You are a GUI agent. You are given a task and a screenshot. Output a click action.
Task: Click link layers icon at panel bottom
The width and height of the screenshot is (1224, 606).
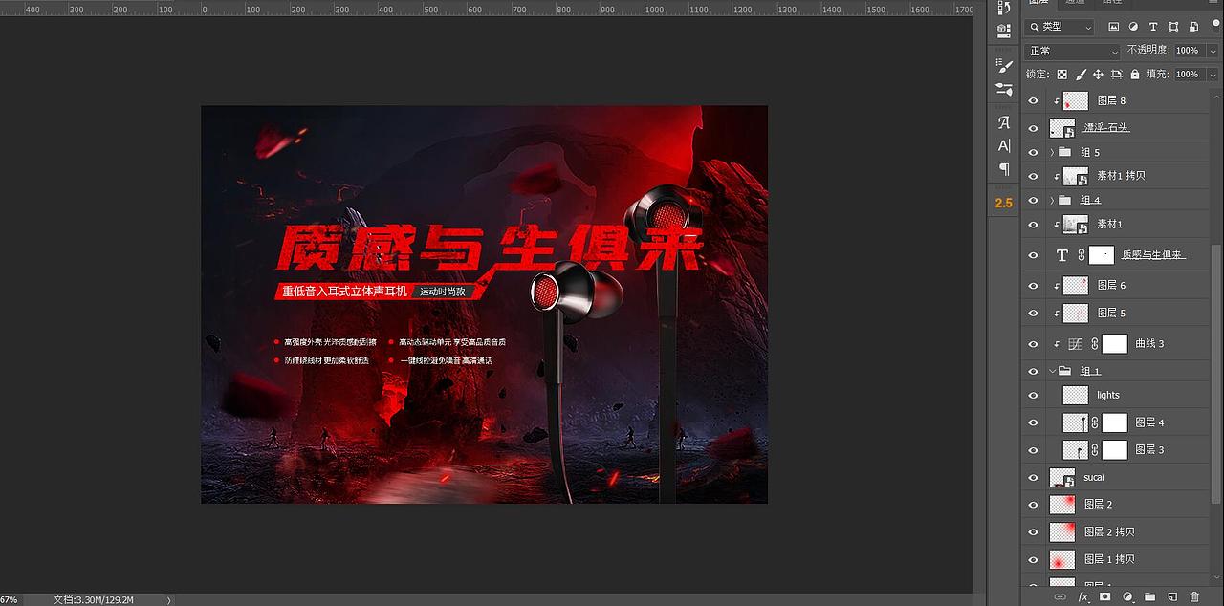point(1060,596)
